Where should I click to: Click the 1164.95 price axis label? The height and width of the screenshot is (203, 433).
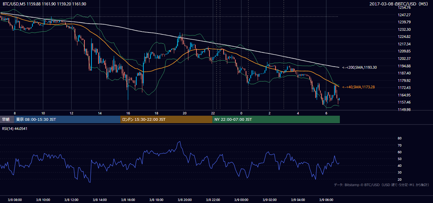[404, 95]
